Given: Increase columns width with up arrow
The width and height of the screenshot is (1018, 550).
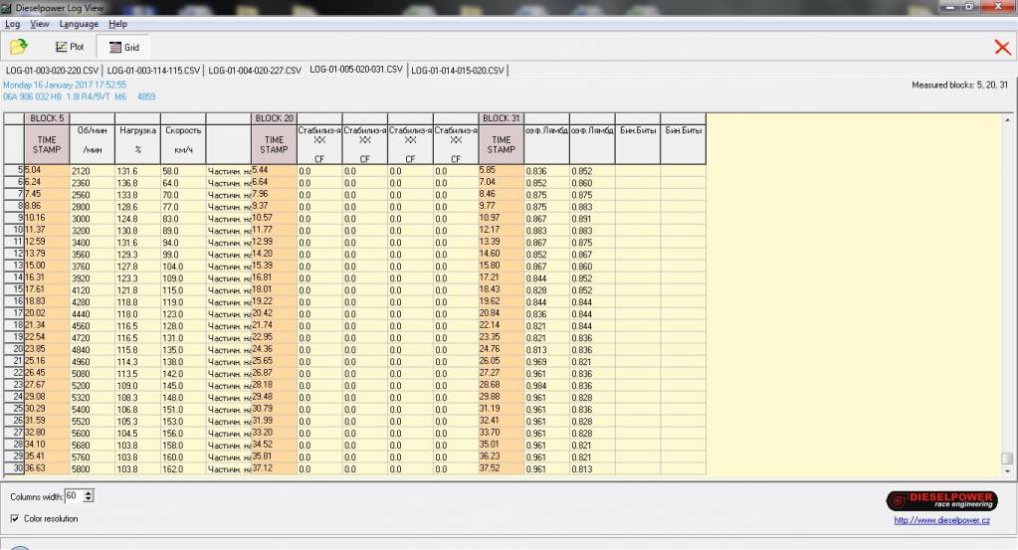Looking at the screenshot, I should (x=90, y=491).
